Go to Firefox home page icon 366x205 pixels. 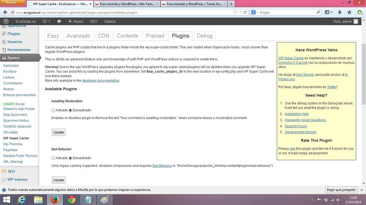(x=349, y=12)
